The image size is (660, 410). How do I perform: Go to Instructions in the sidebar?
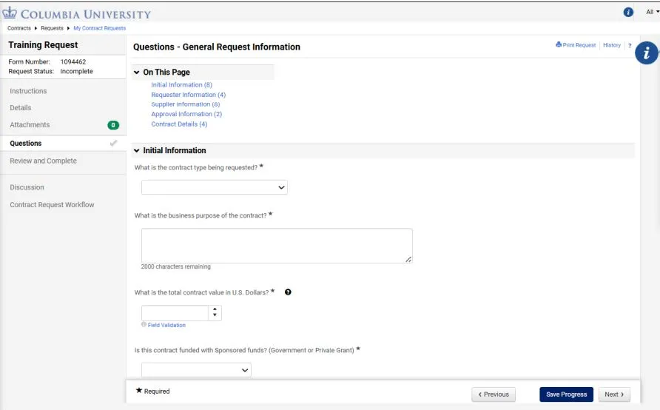click(x=28, y=91)
